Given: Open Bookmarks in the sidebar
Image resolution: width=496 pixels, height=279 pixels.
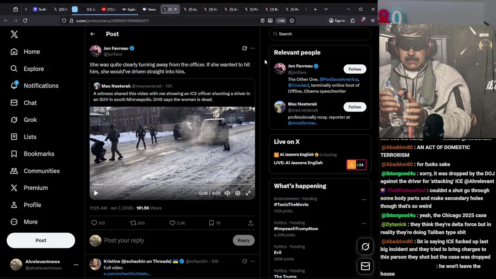Looking at the screenshot, I should (x=33, y=154).
